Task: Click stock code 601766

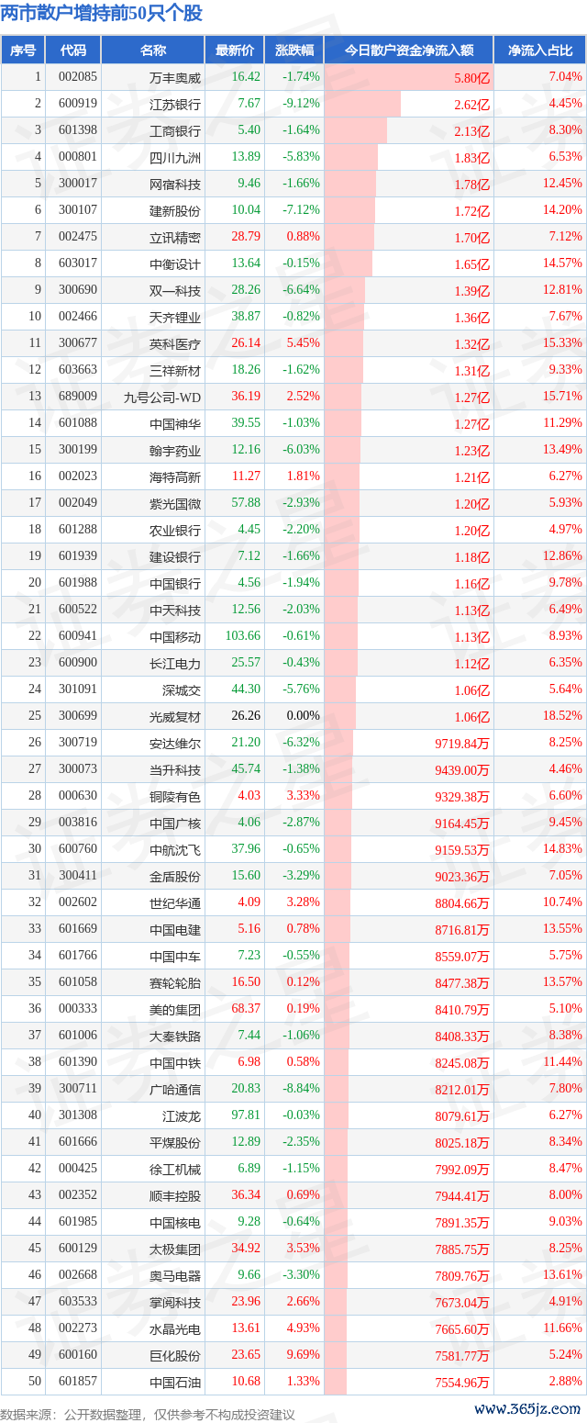Action: pos(77,956)
